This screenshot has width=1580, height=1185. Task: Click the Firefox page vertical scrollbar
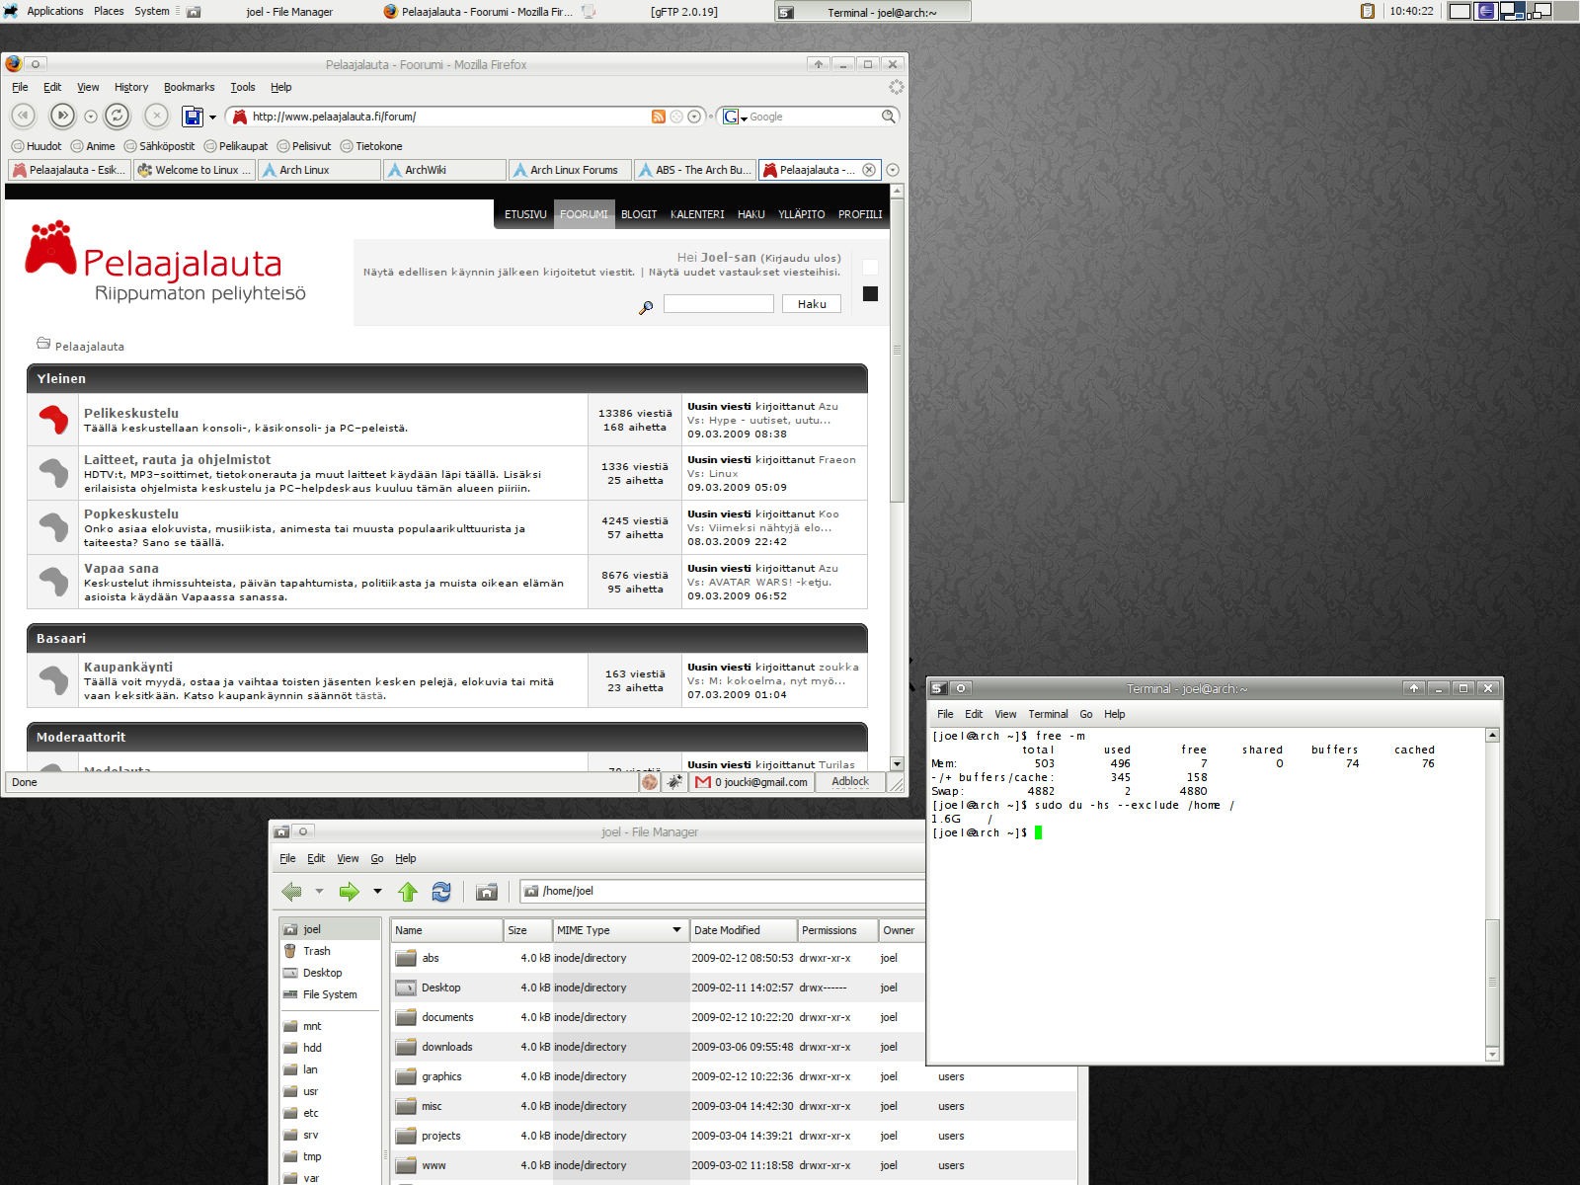[897, 350]
